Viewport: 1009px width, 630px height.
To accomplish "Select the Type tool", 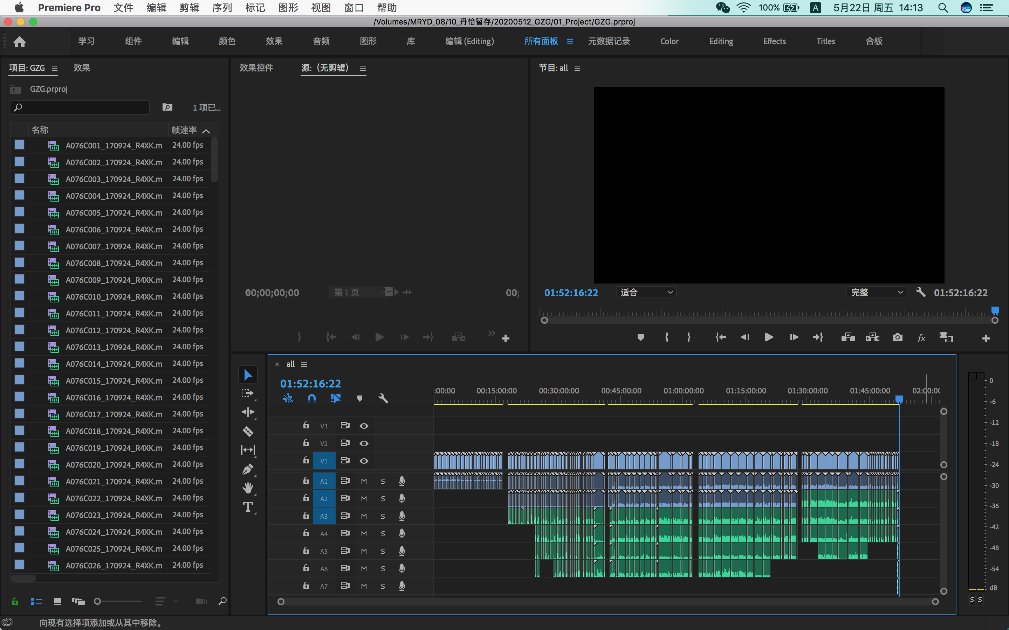I will tap(248, 507).
